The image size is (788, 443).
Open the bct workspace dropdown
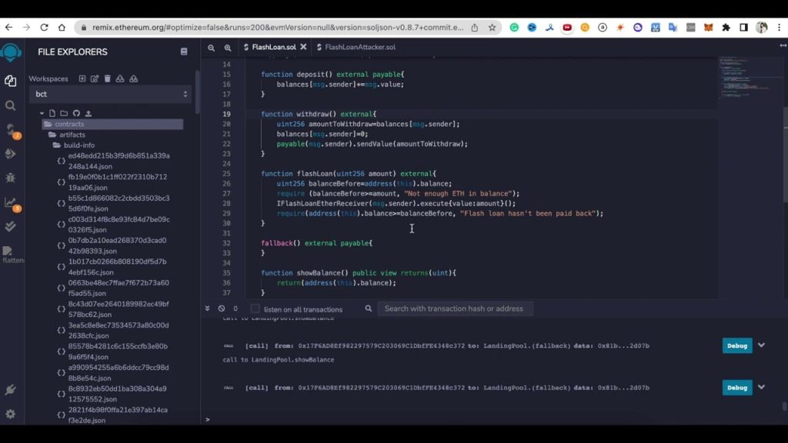pyautogui.click(x=111, y=94)
